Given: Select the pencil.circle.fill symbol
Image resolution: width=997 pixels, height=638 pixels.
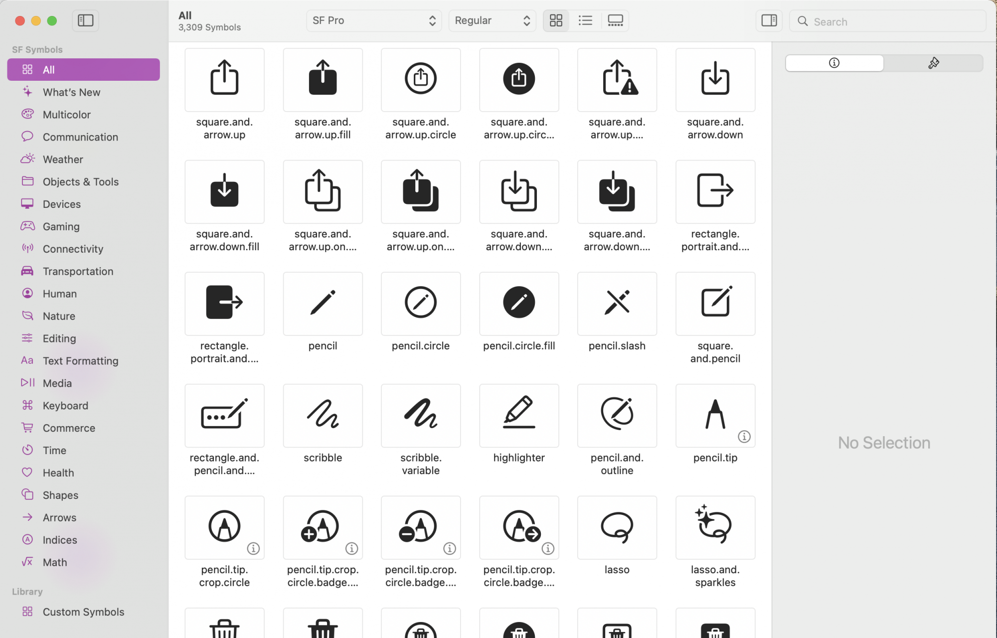Looking at the screenshot, I should click(x=519, y=304).
